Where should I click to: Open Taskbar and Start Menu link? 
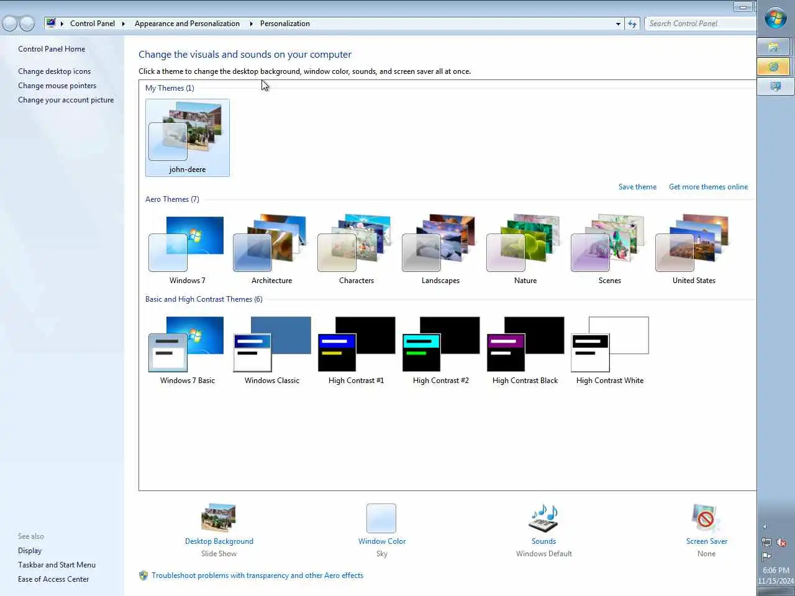click(57, 565)
